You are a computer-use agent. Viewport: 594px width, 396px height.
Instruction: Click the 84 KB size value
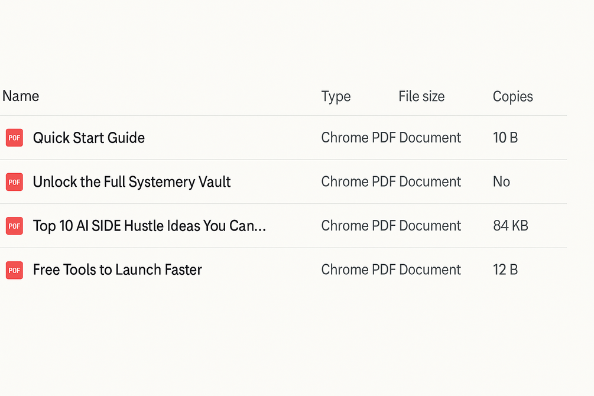pos(510,226)
